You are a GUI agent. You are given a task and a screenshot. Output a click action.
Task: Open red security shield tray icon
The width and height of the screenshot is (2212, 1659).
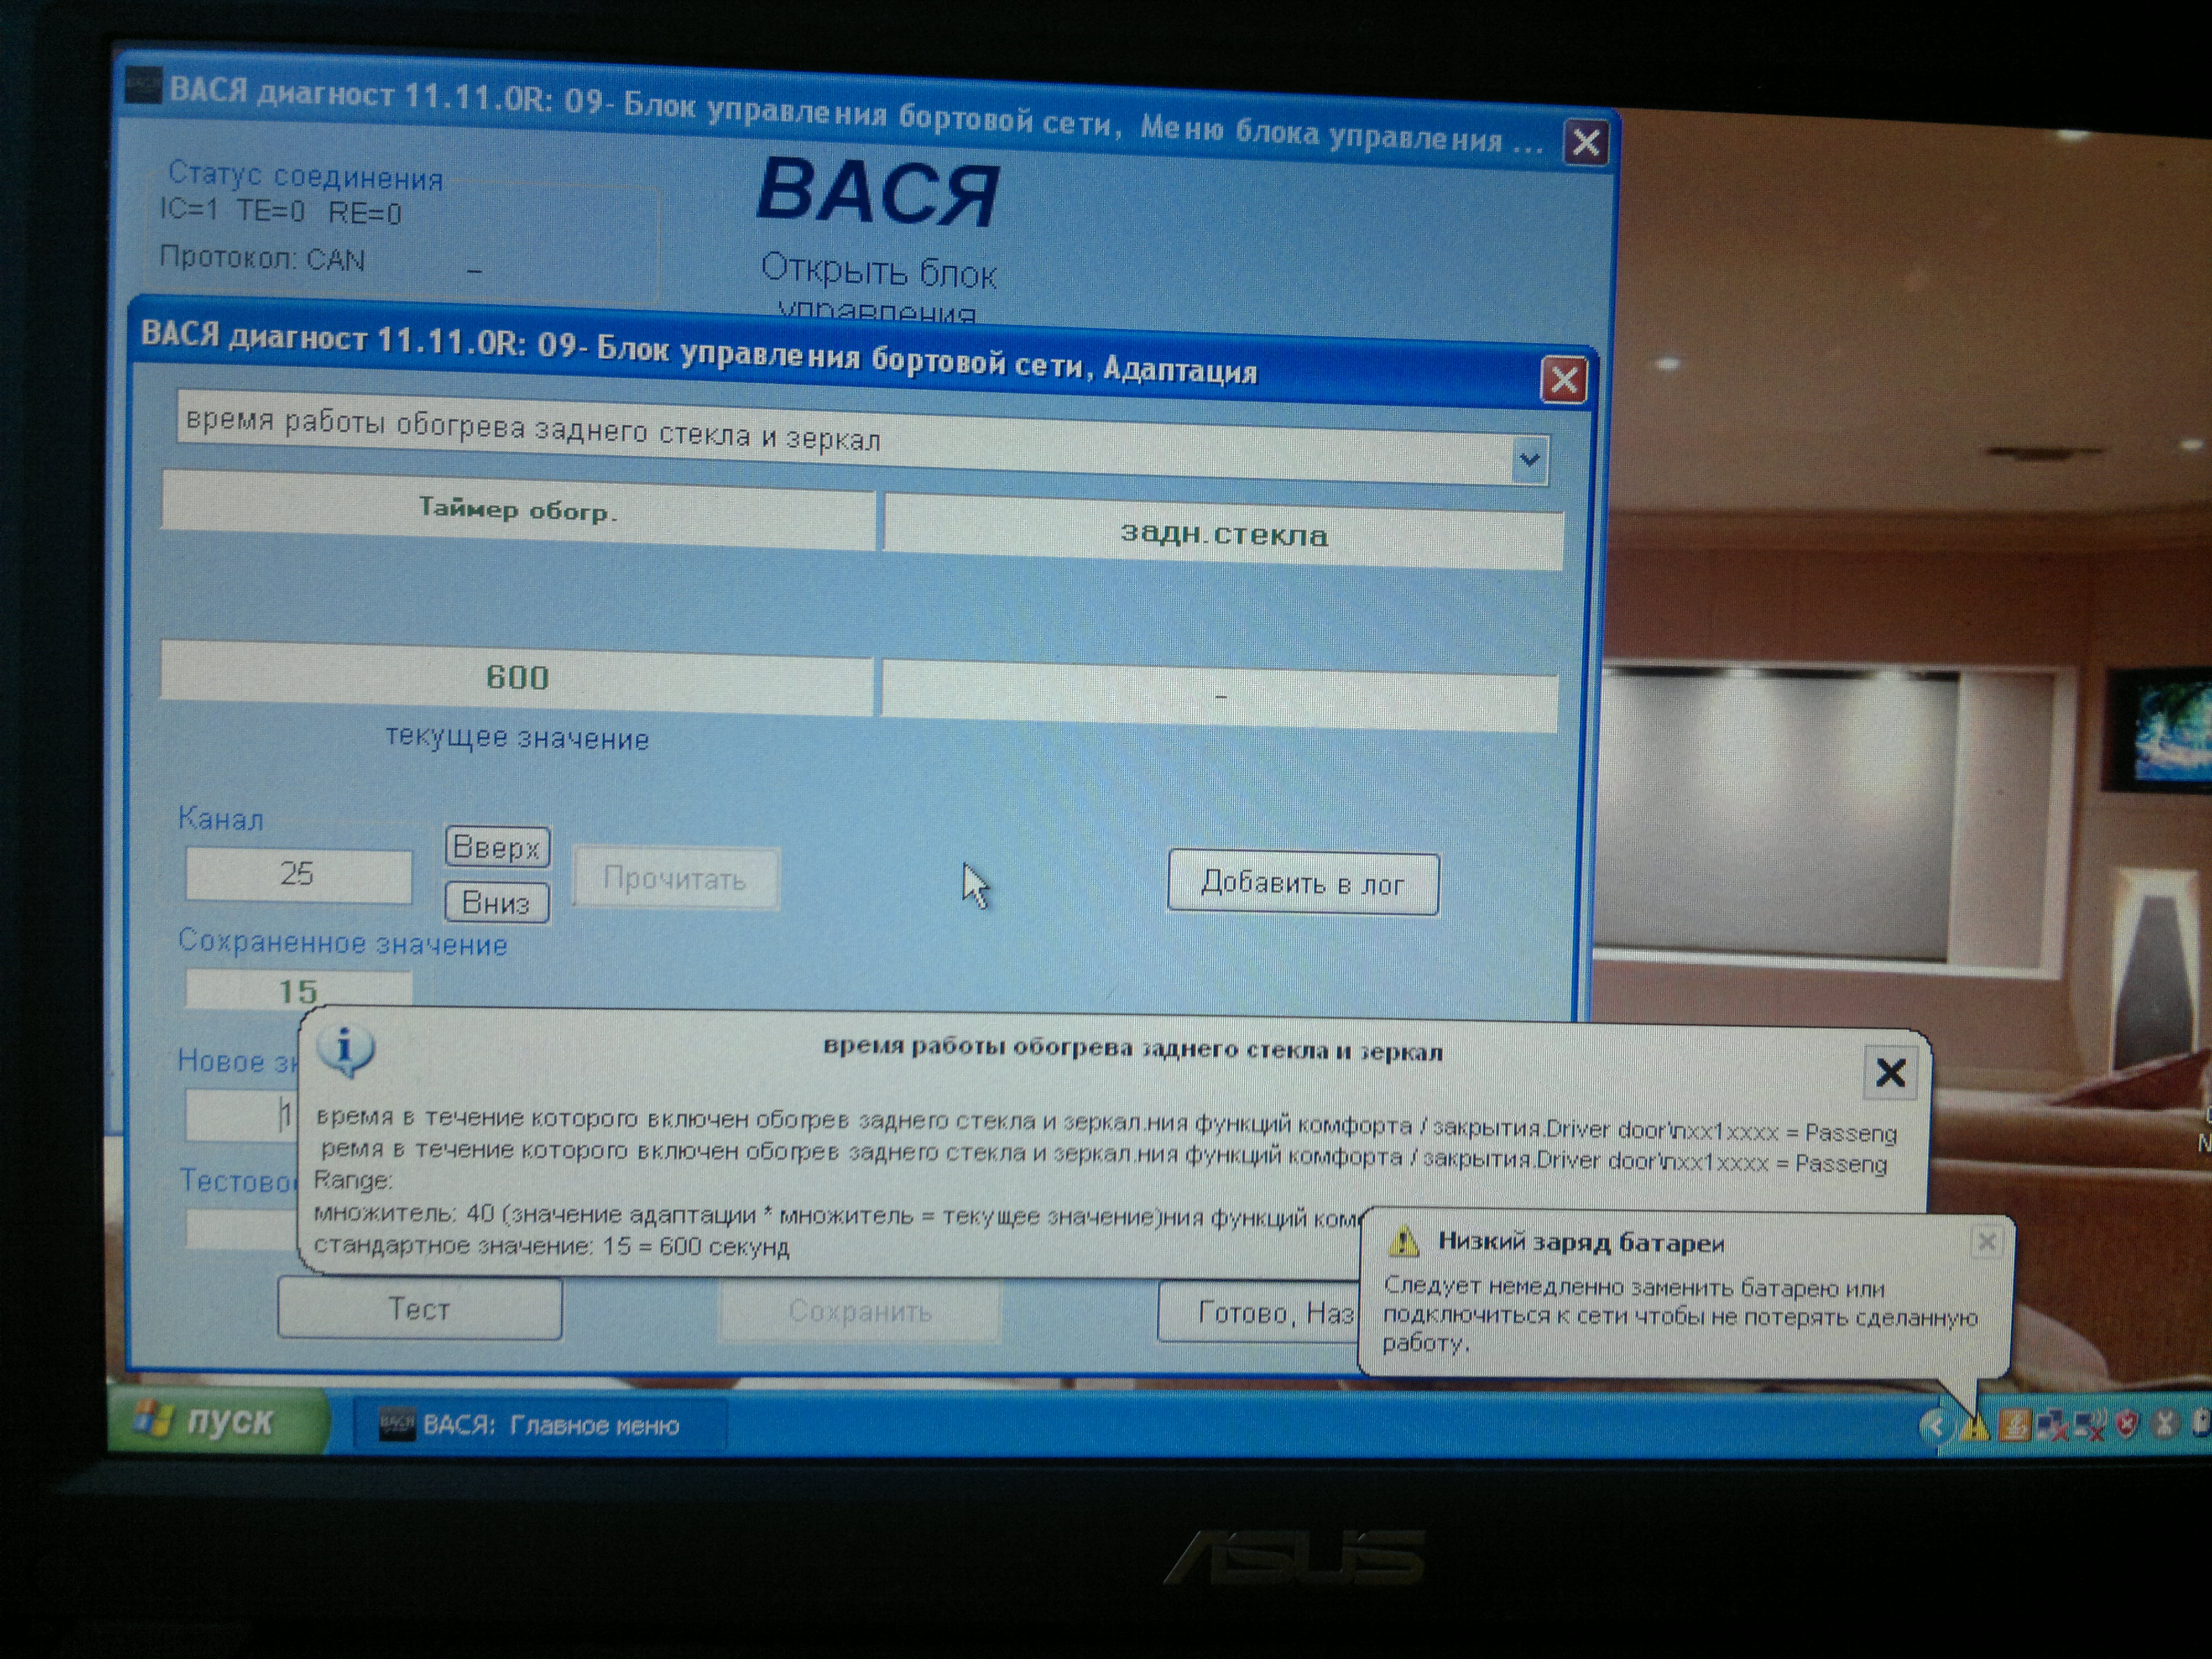click(2126, 1424)
